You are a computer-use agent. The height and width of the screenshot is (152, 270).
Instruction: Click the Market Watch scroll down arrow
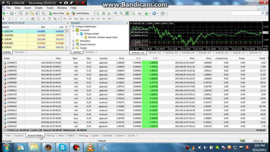point(66,48)
